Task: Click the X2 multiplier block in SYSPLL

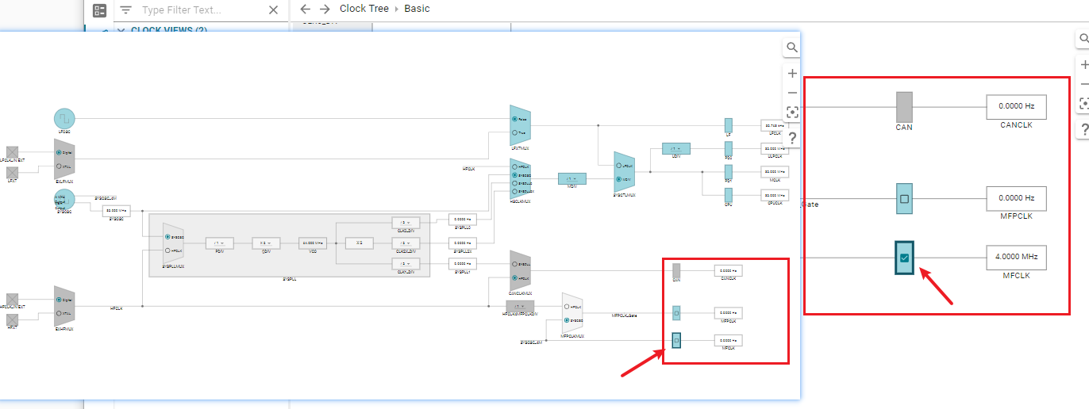Action: 360,243
